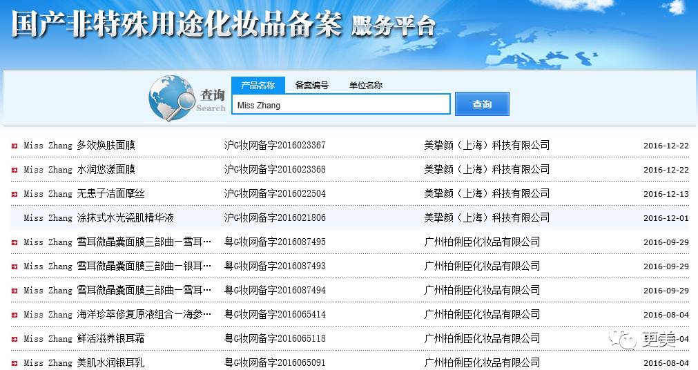Click record number 沪G妆网备字2016023367
This screenshot has height=370, width=698.
point(275,145)
